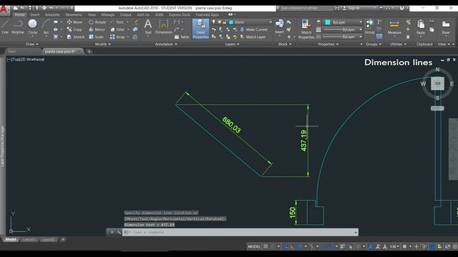Toggle lineweight display in status bar
The height and width of the screenshot is (257, 458).
[x=343, y=246]
